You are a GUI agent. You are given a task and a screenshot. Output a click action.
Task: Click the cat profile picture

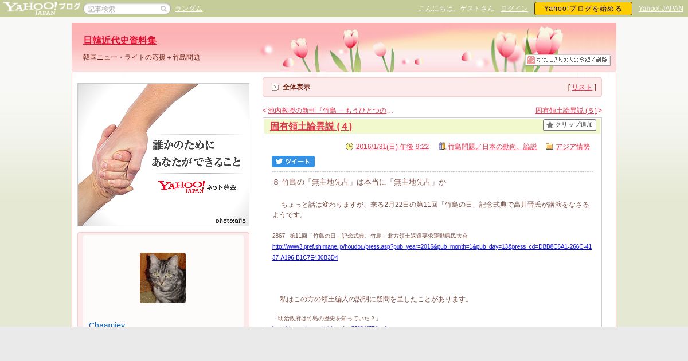pyautogui.click(x=163, y=278)
